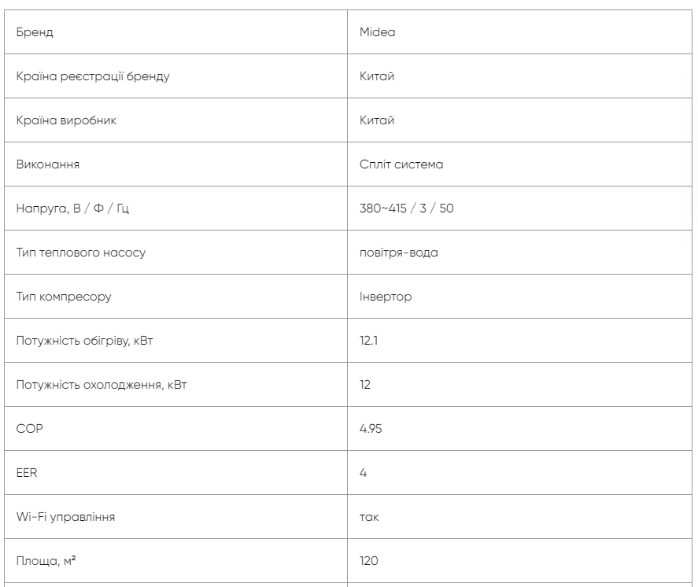This screenshot has width=698, height=587.
Task: Click the 'Wi-Fi управління' label
Action: (66, 518)
